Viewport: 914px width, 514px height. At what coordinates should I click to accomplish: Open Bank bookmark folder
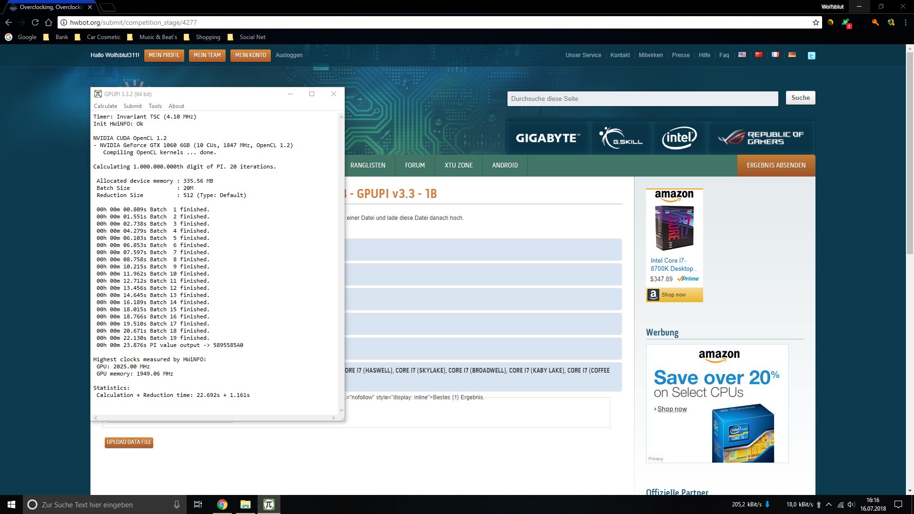[56, 37]
